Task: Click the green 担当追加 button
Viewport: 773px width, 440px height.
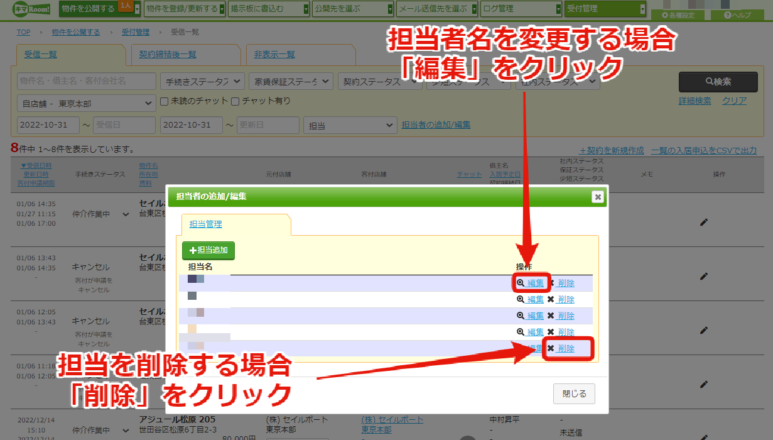Action: click(x=208, y=250)
